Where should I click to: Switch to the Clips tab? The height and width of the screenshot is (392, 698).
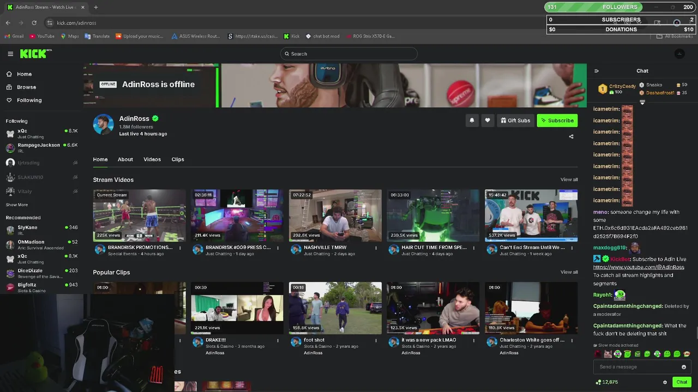(x=178, y=160)
